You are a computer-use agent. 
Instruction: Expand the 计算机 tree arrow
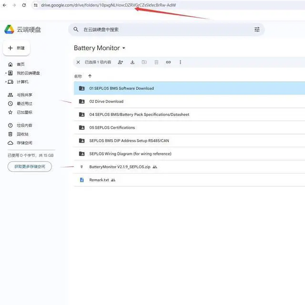pos(6,82)
